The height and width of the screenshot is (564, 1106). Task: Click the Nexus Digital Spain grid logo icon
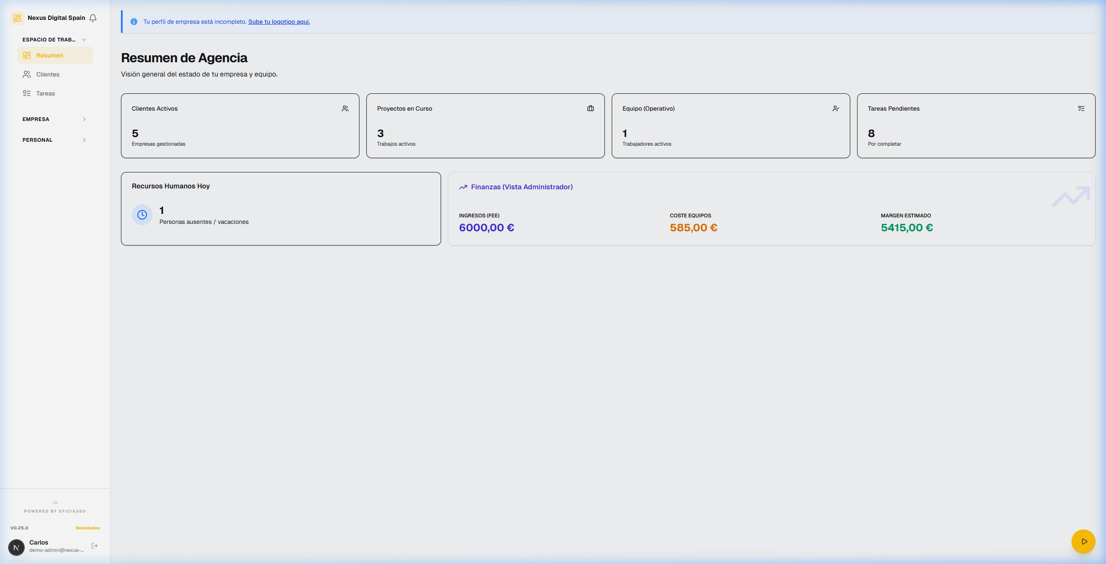click(x=17, y=18)
